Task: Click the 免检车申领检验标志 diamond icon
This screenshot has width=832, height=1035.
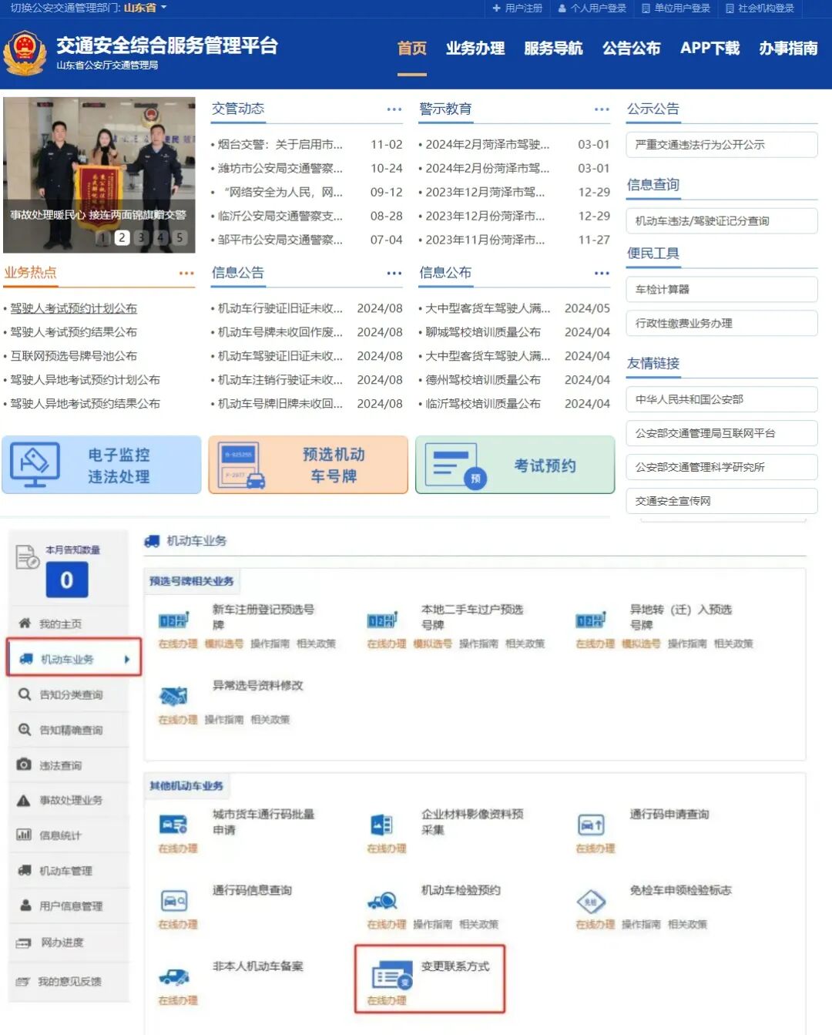Action: coord(591,900)
